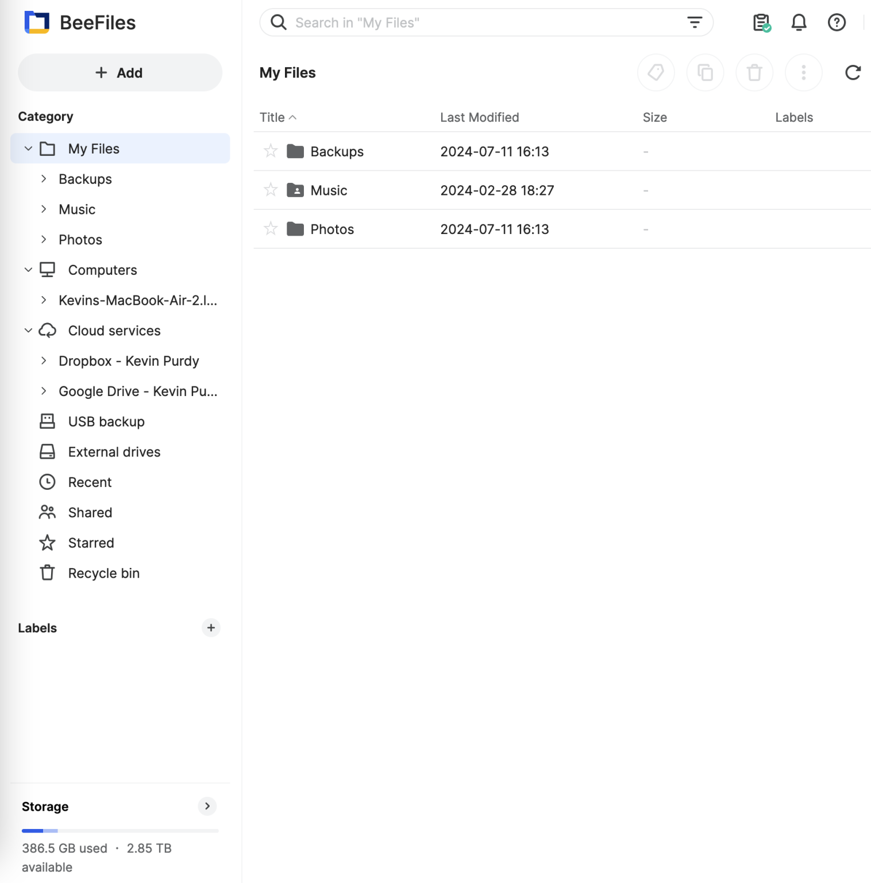Screen dimensions: 871x883
Task: Click the storage usage progress bar
Action: click(x=120, y=830)
